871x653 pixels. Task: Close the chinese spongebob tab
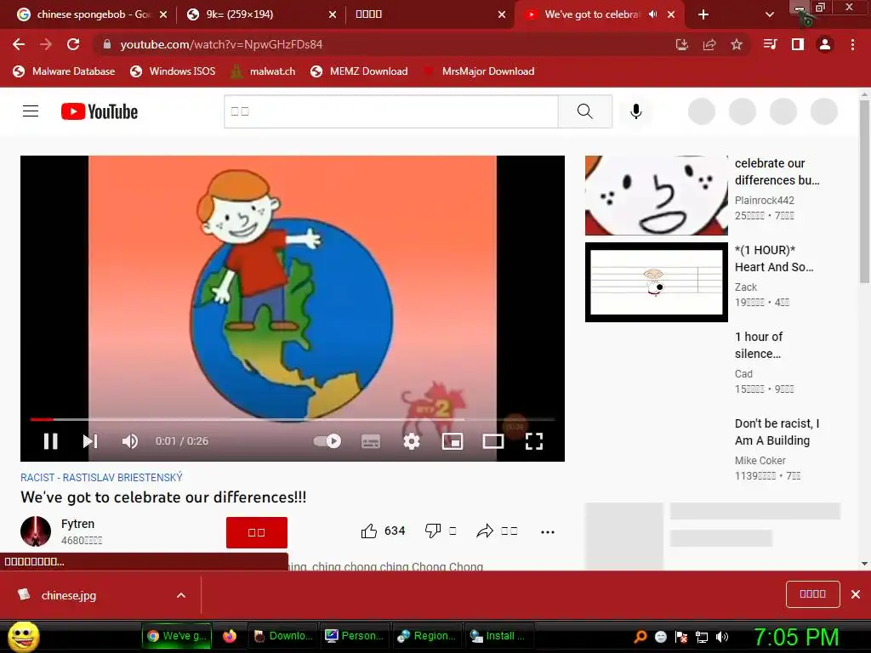tap(162, 15)
